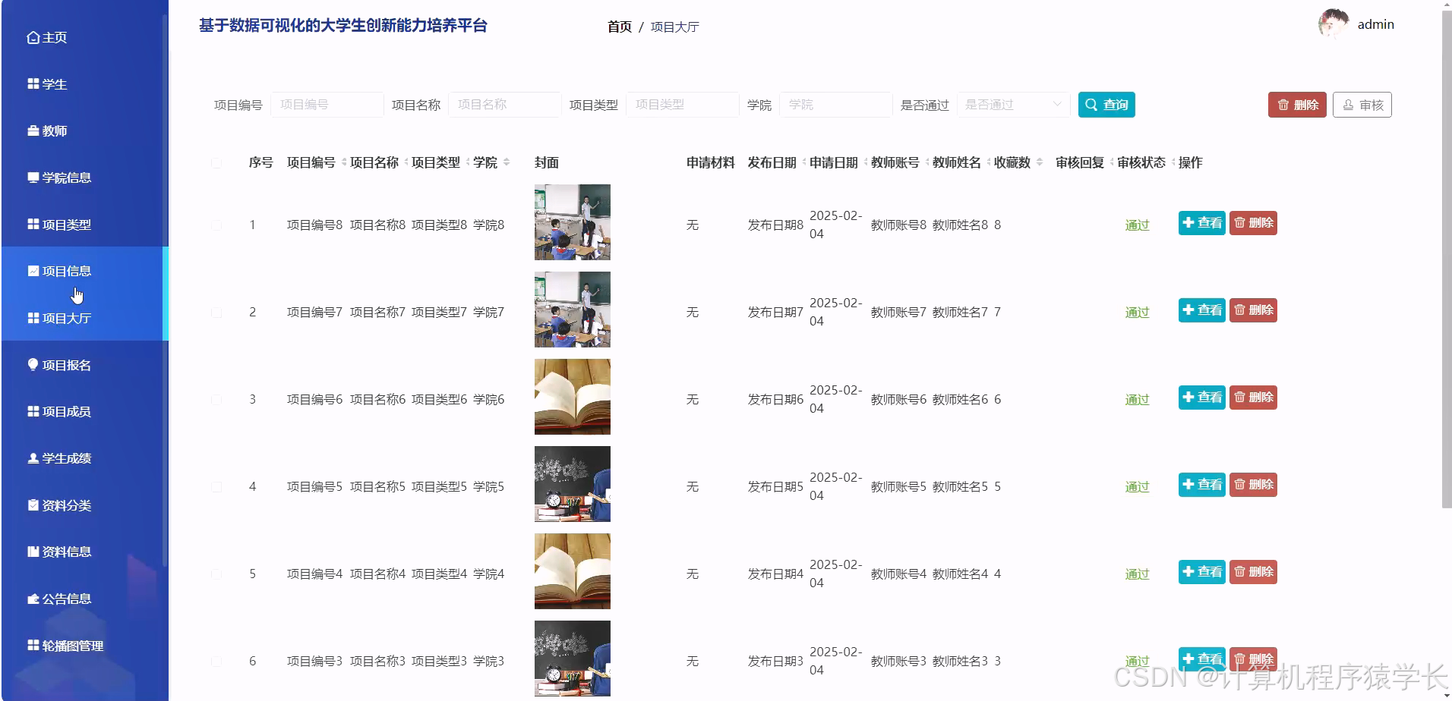Delete the 项目编号4 row
1452x701 pixels.
click(x=1253, y=572)
